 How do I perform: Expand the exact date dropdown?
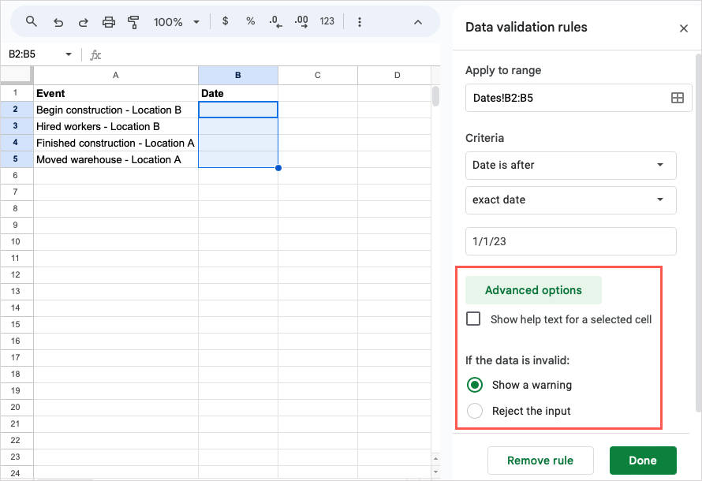click(x=570, y=199)
